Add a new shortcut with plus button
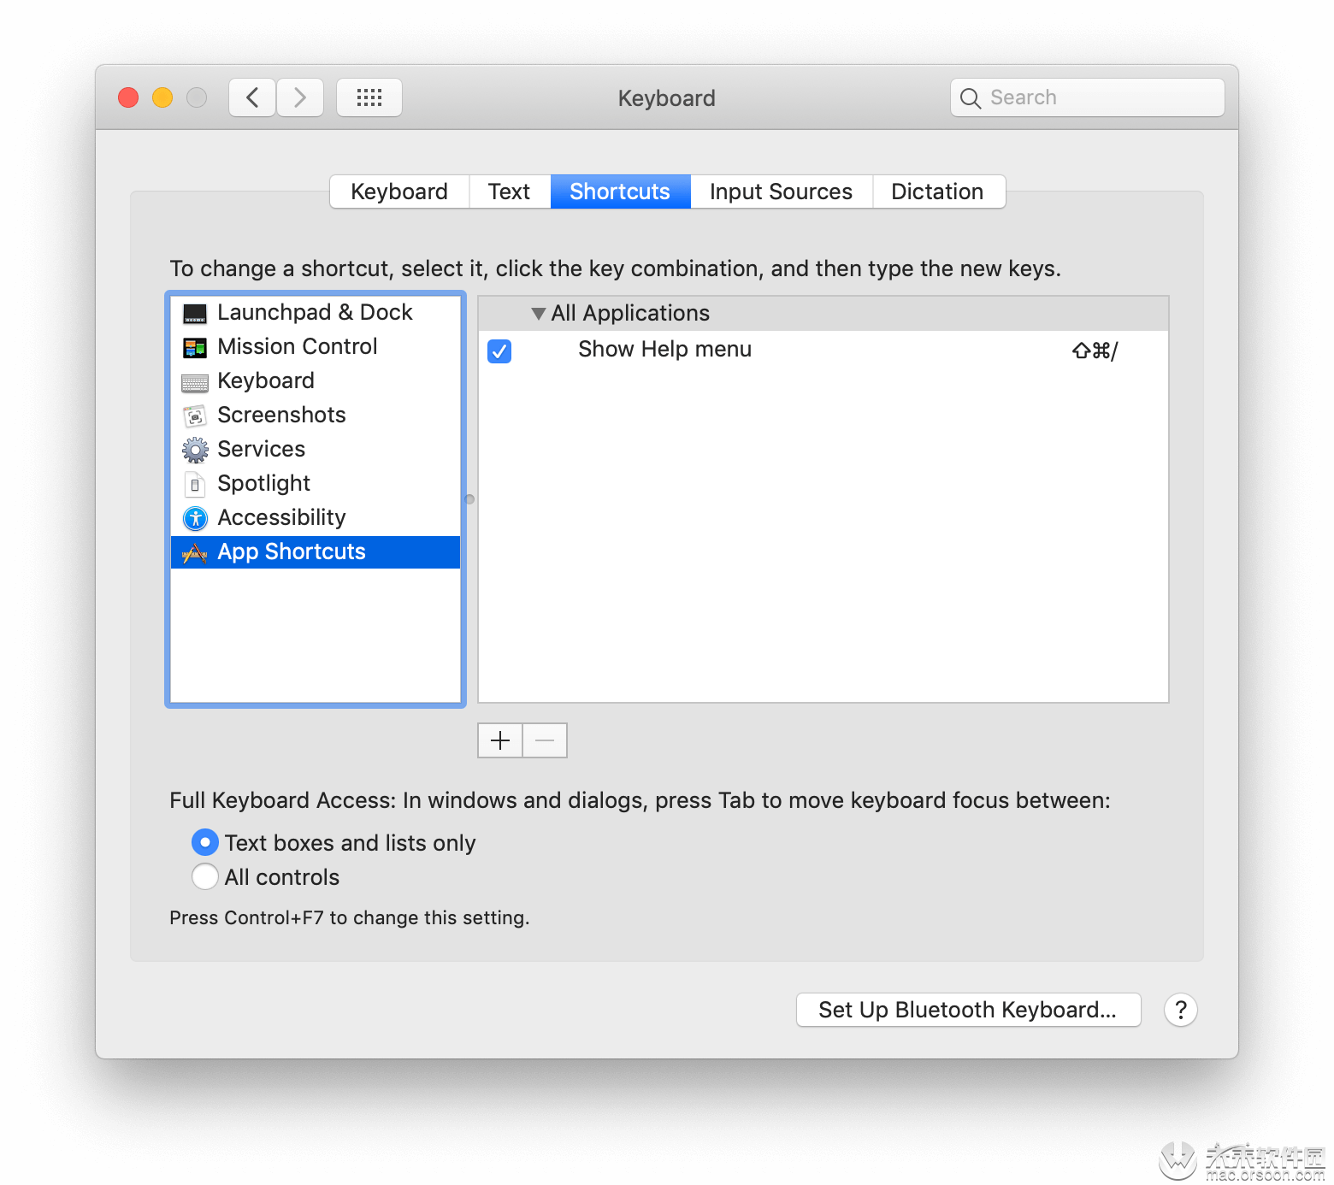 500,740
